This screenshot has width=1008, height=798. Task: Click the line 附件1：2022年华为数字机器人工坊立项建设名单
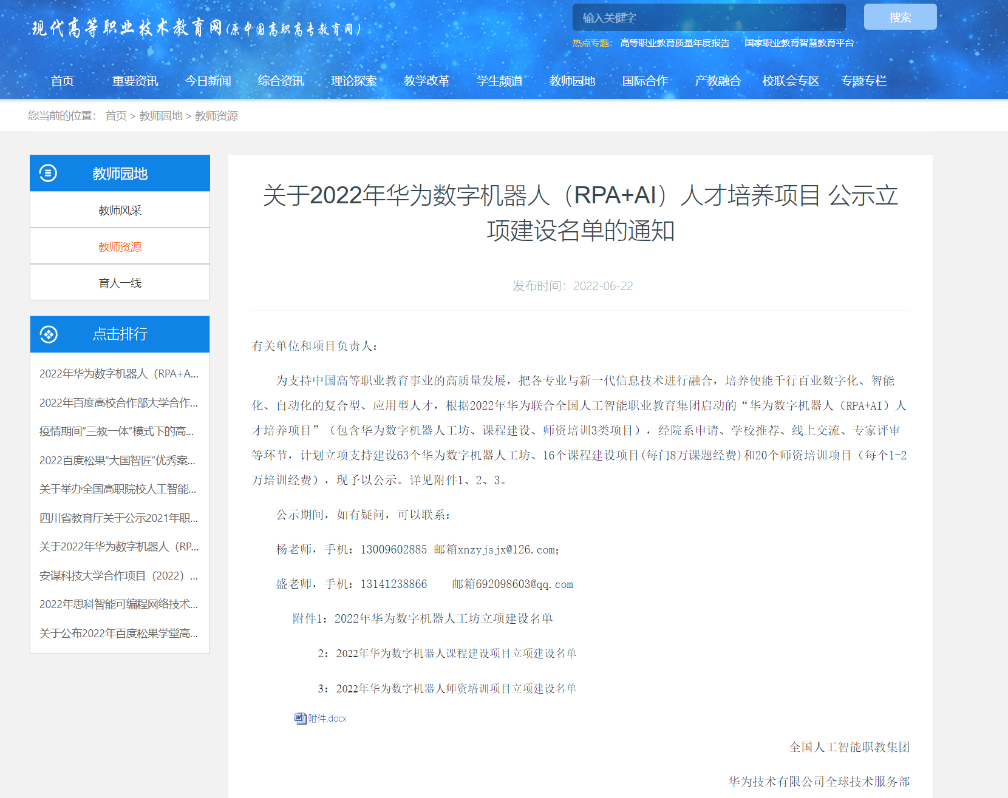423,618
